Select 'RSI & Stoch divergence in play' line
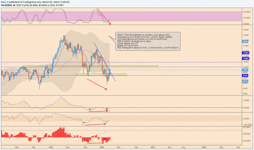The width and height of the screenshot is (254, 150). (x=134, y=41)
